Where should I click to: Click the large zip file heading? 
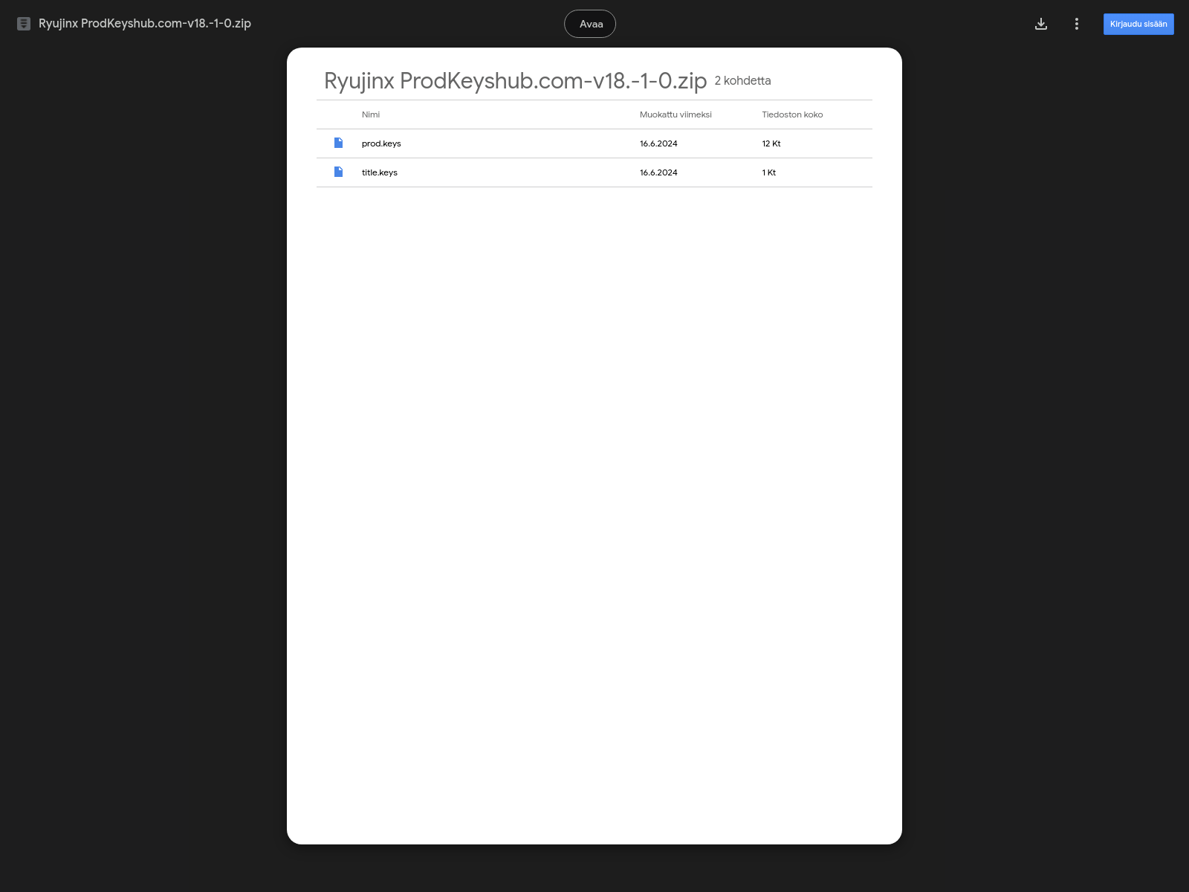[x=515, y=80]
